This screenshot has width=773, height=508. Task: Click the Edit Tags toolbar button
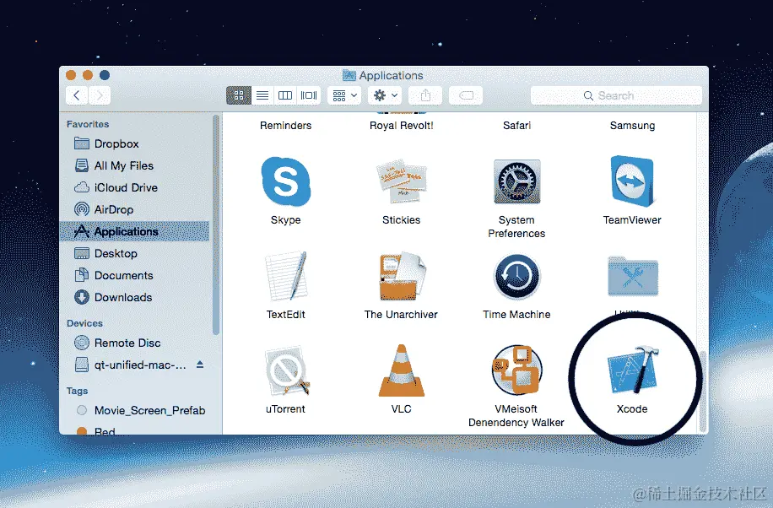tap(466, 95)
